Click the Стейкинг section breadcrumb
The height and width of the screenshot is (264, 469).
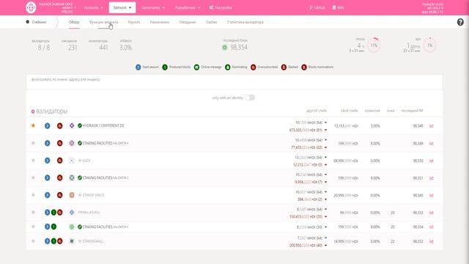37,22
